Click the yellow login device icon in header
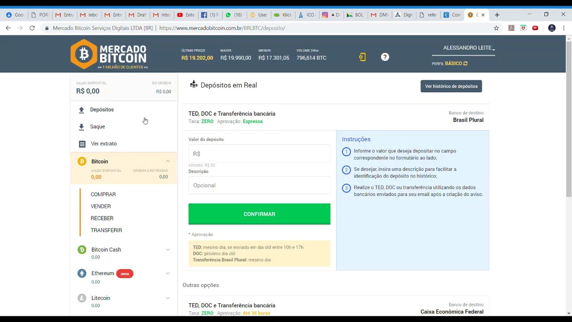The image size is (572, 322). (x=362, y=57)
